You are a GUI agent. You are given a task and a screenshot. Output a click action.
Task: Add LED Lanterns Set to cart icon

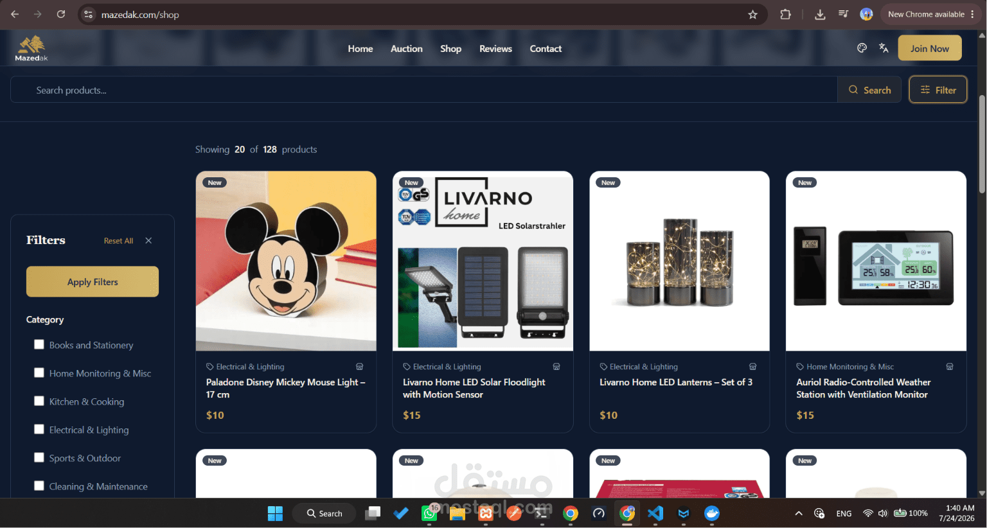click(x=752, y=367)
